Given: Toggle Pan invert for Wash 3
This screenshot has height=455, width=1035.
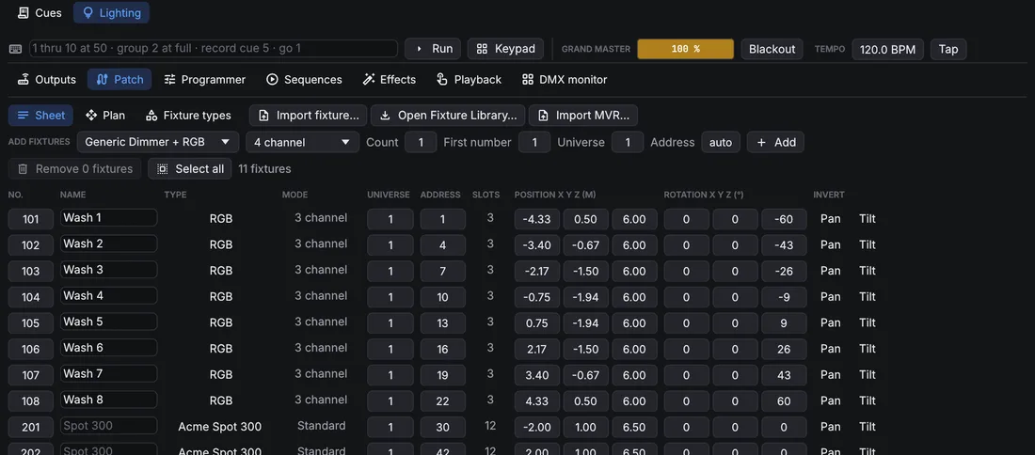Looking at the screenshot, I should tap(831, 271).
